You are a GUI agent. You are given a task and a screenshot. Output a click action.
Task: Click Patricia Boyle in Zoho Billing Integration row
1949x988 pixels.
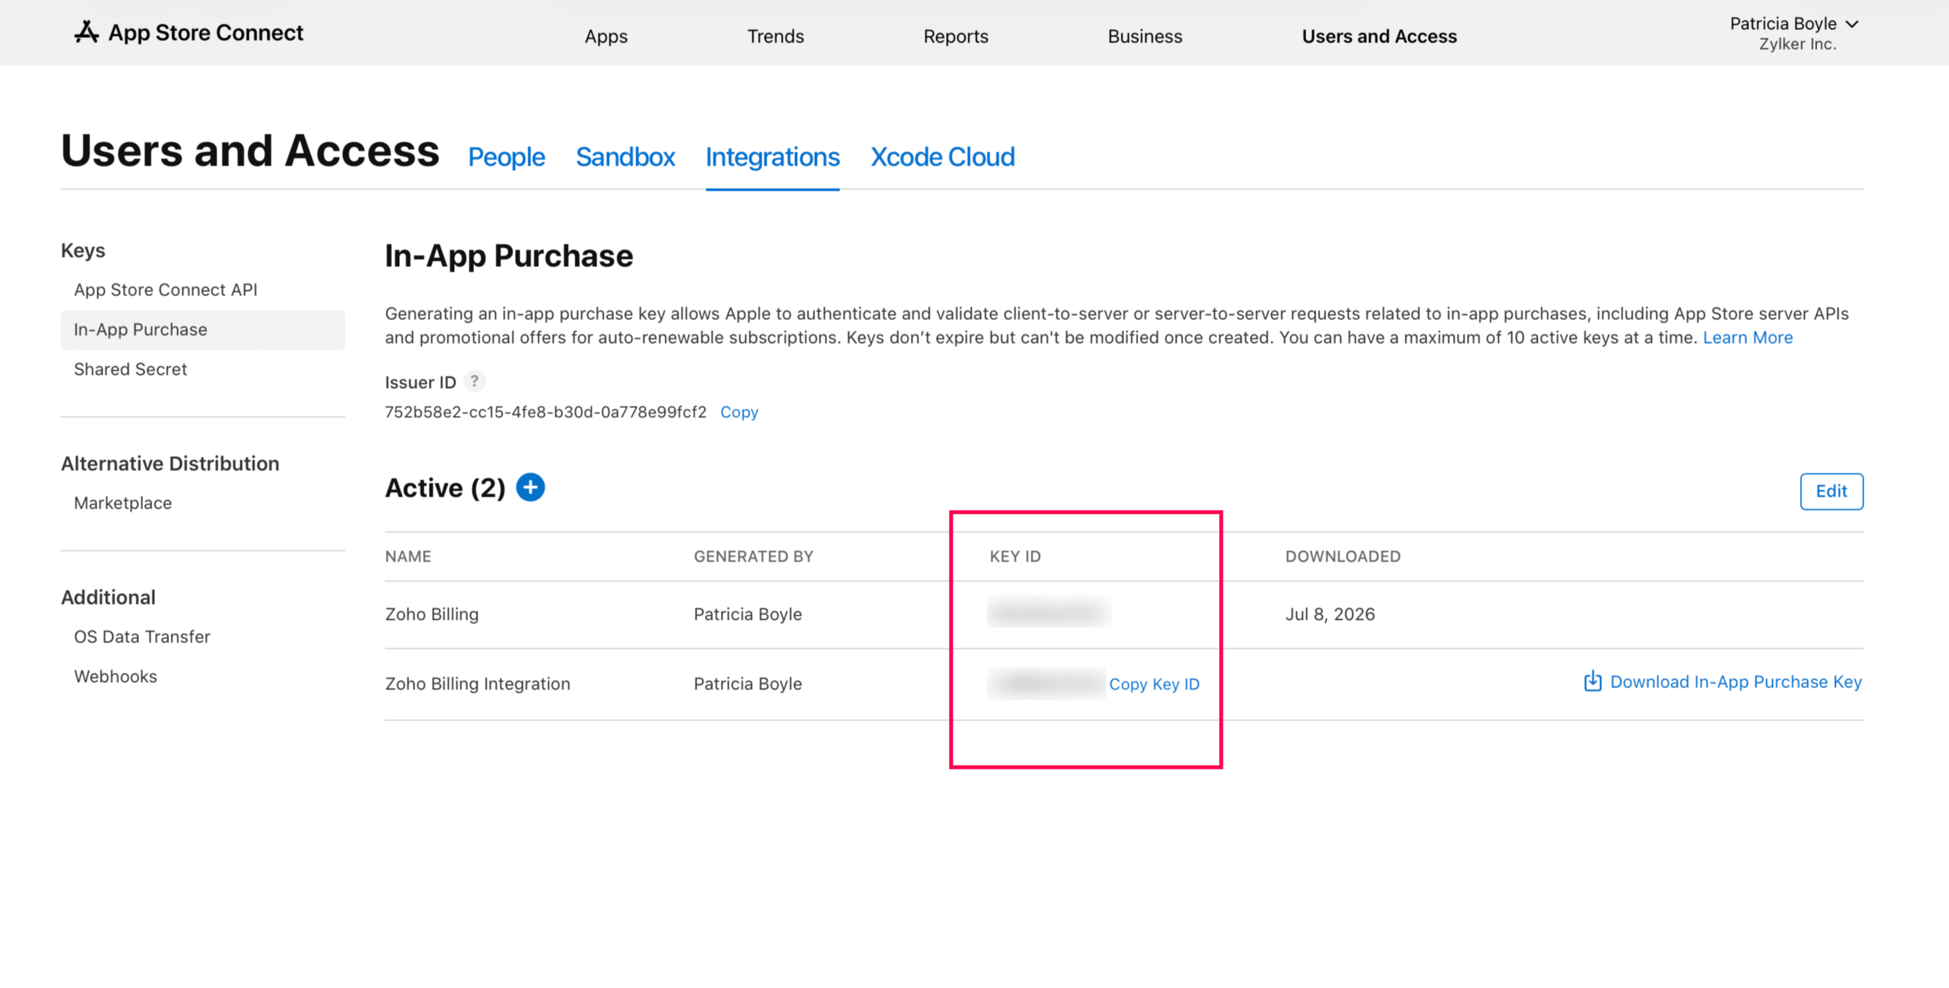click(x=747, y=684)
